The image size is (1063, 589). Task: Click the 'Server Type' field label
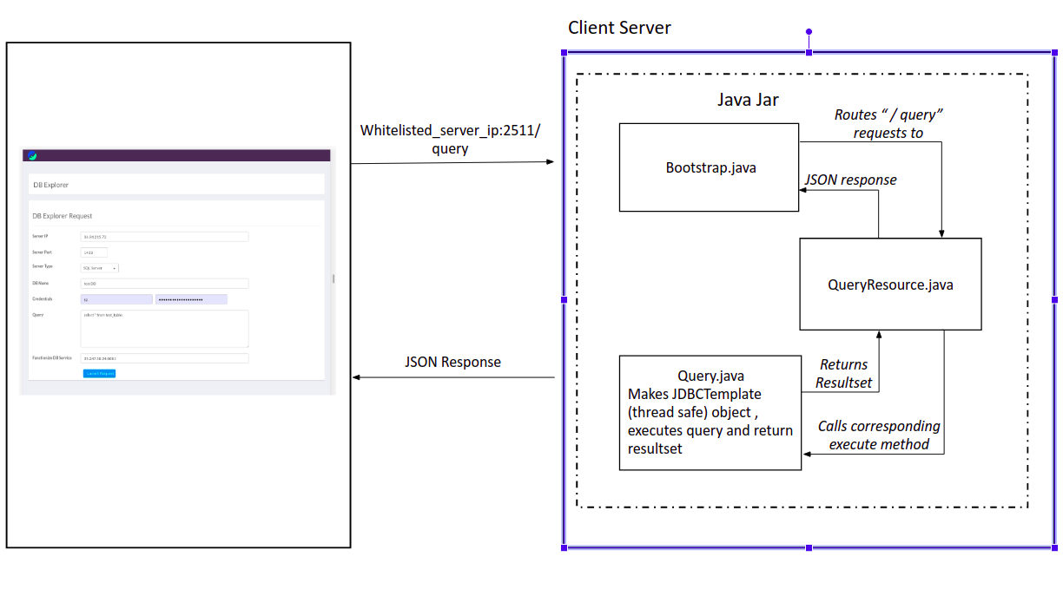(x=43, y=266)
